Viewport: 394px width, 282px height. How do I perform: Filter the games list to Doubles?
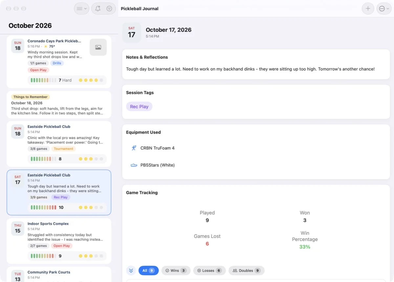click(247, 271)
